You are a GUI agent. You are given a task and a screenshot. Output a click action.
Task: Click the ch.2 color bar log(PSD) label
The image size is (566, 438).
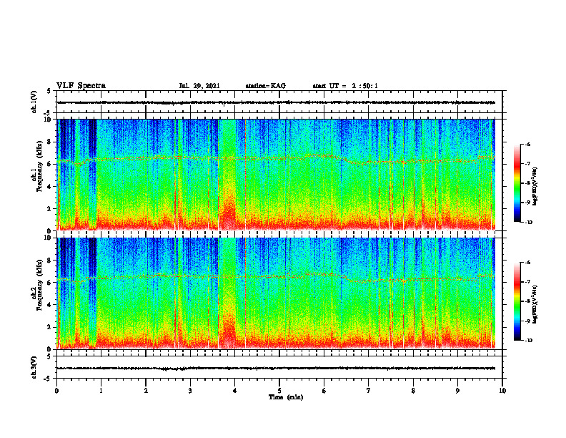[535, 305]
